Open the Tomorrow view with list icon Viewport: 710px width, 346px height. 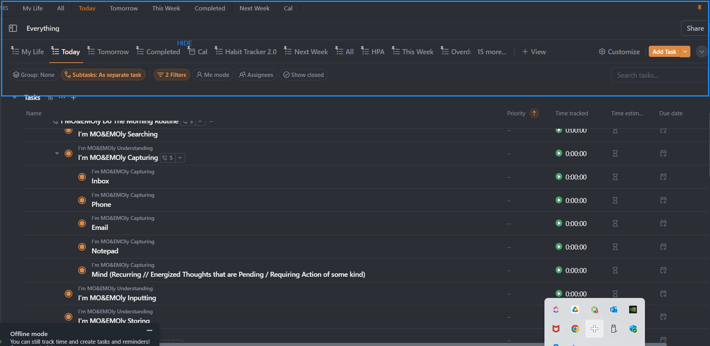(108, 52)
